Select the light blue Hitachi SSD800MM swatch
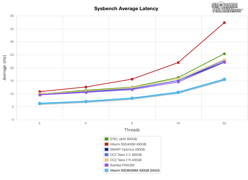The image size is (248, 180). tap(106, 170)
